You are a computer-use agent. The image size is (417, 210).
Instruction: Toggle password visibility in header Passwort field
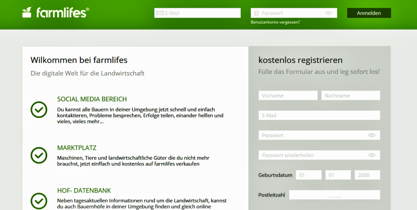click(x=329, y=13)
